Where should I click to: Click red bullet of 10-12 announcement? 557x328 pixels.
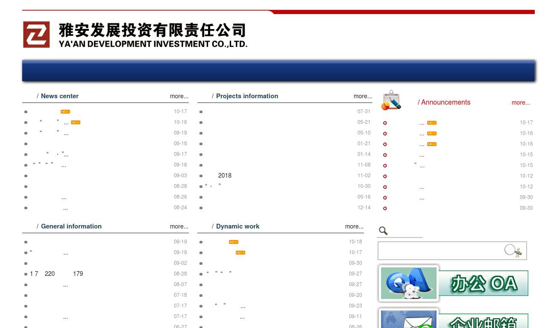(385, 176)
